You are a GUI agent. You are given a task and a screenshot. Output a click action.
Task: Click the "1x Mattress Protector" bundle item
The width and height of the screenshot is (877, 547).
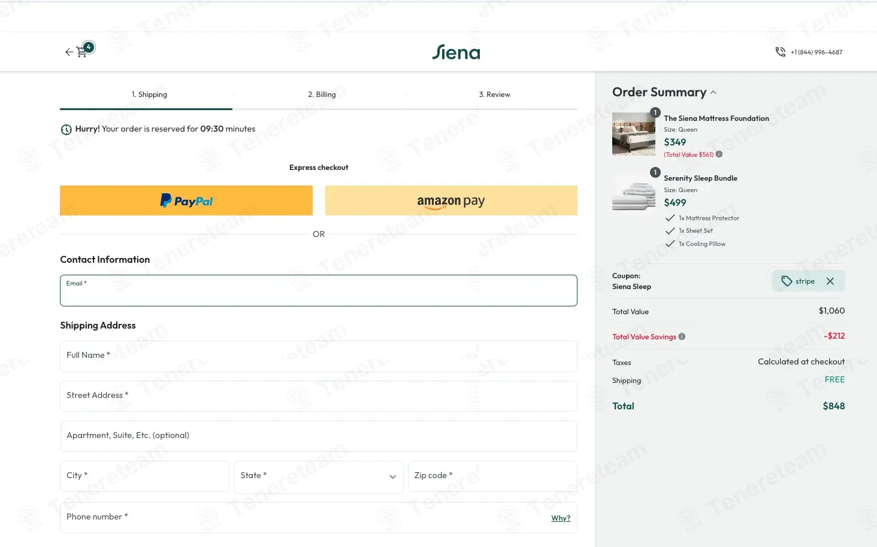coord(709,218)
